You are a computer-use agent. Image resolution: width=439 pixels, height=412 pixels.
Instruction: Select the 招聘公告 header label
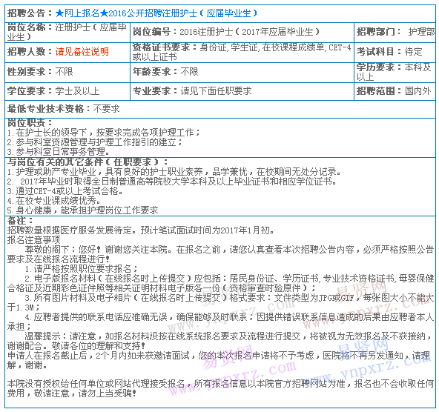[26, 13]
